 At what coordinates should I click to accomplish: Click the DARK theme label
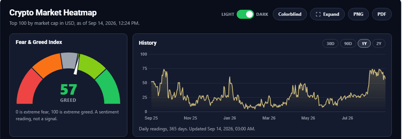pos(262,14)
